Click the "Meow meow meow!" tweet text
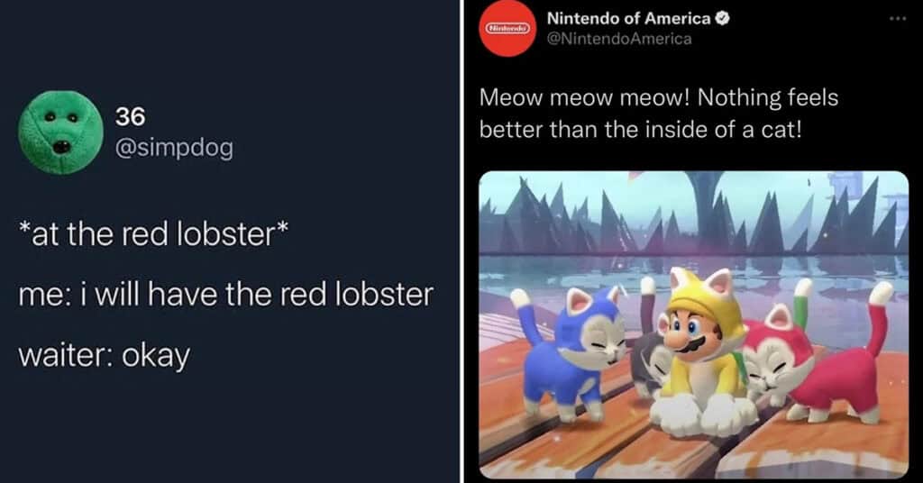 tap(577, 95)
